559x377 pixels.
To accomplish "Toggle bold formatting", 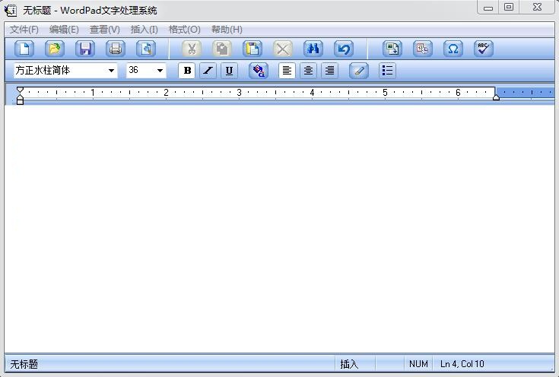I will (x=187, y=70).
